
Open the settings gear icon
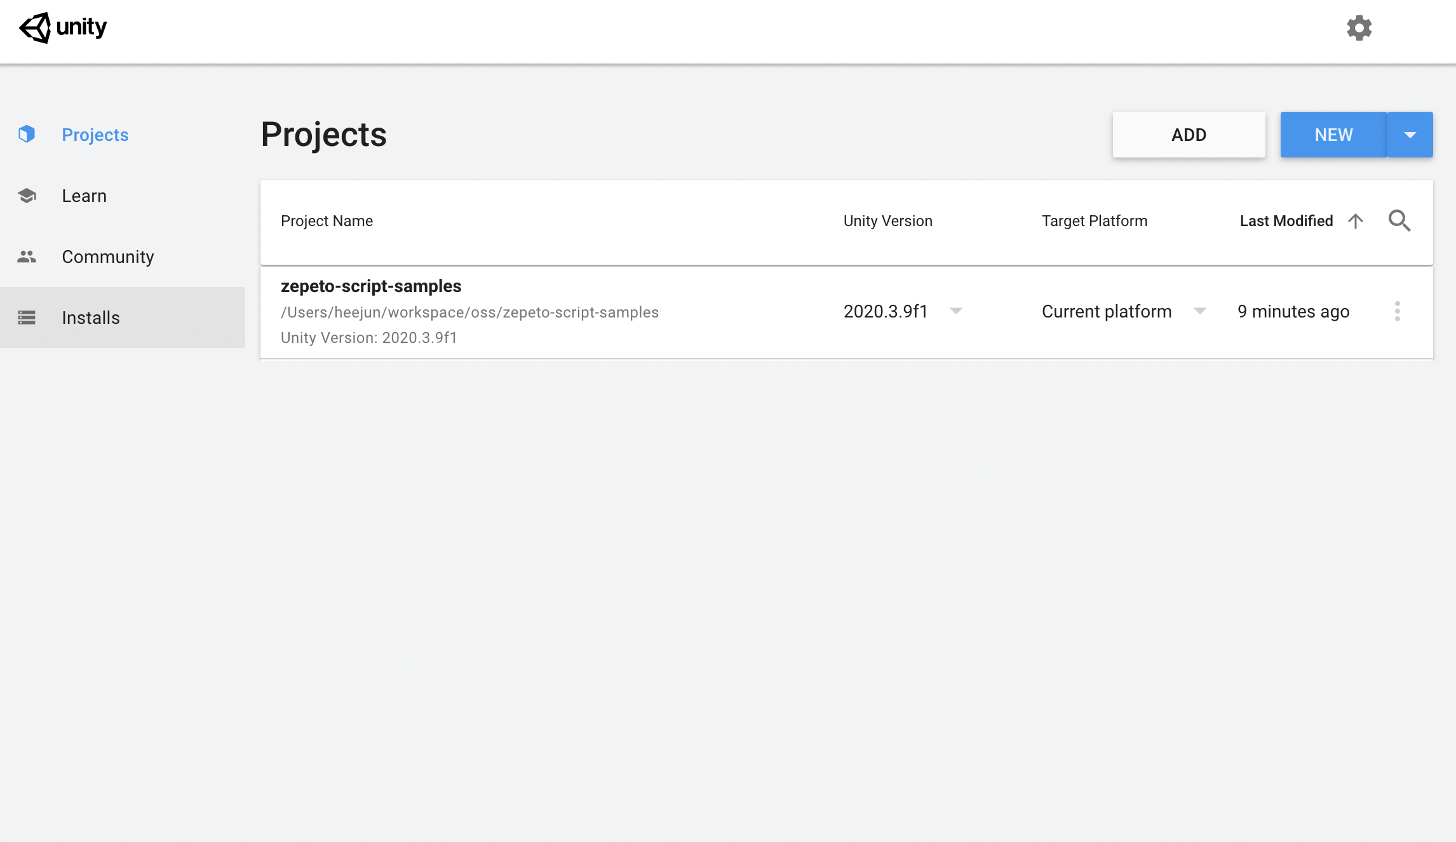pyautogui.click(x=1359, y=28)
